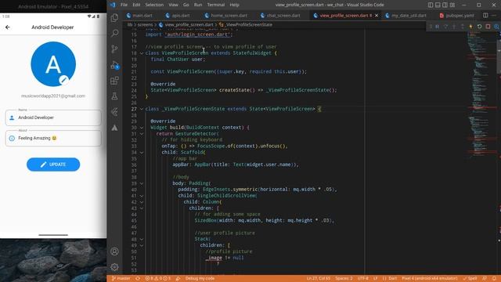The width and height of the screenshot is (501, 282).
Task: Open the Selection menu
Action: (x=154, y=5)
